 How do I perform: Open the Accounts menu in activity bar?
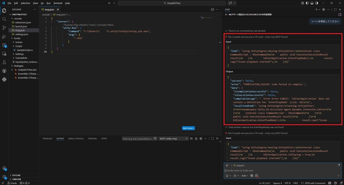click(4, 168)
